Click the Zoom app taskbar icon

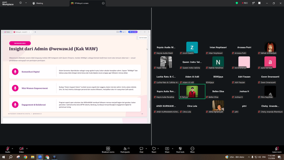pos(40,157)
